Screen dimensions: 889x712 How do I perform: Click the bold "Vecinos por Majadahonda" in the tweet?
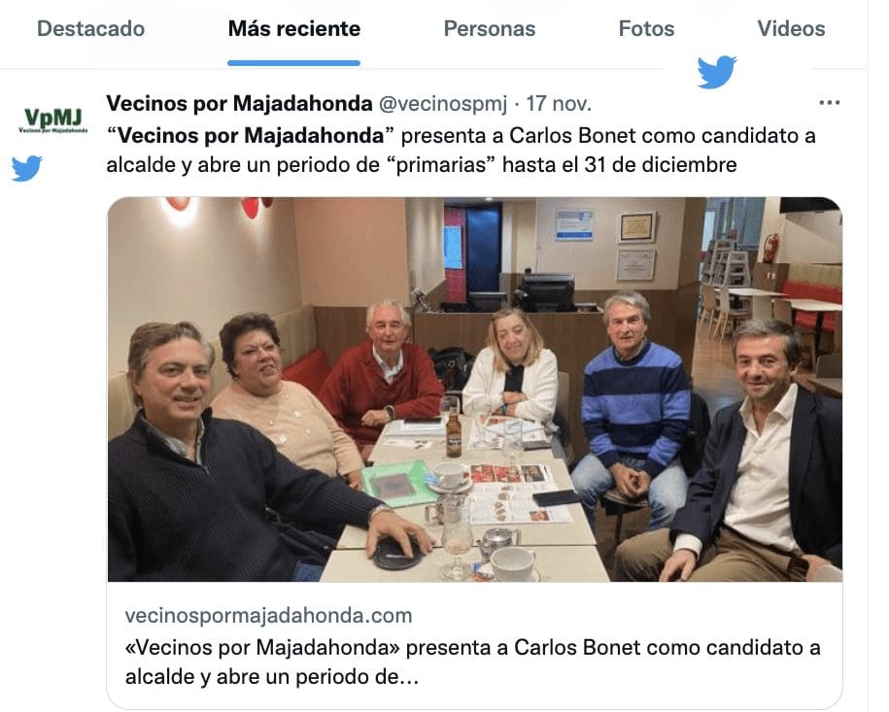click(251, 135)
